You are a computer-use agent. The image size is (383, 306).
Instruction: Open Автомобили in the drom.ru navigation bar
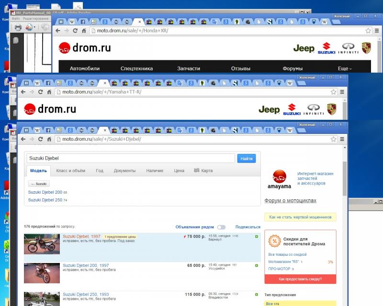click(x=85, y=68)
